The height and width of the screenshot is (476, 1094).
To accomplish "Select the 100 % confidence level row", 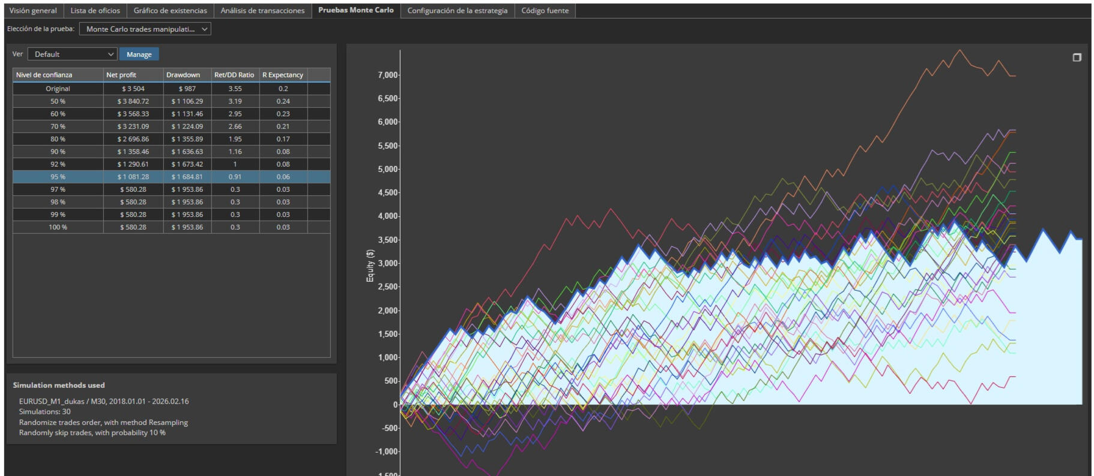I will pos(58,227).
